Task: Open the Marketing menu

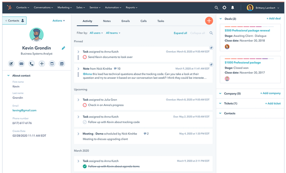Action: [65, 7]
